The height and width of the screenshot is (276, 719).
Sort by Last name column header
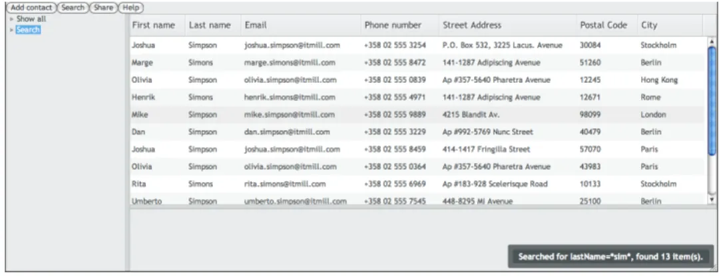point(213,26)
